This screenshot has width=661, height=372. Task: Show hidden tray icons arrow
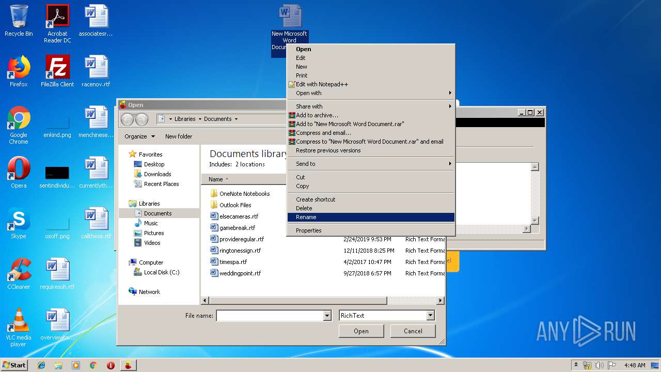coord(576,365)
